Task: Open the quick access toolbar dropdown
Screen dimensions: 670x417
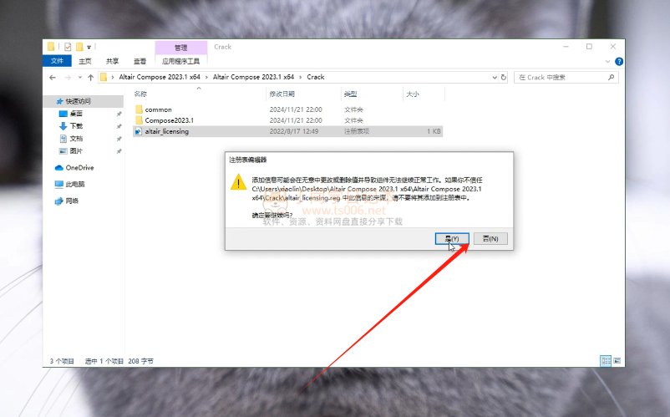Action: click(89, 47)
